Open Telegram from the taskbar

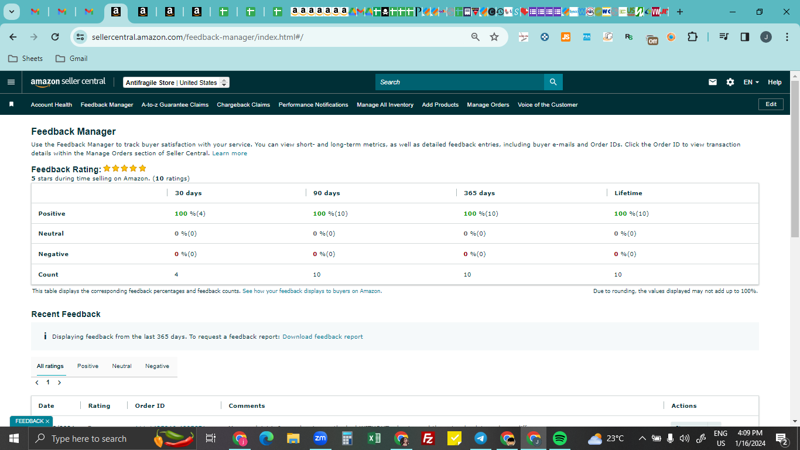[481, 438]
